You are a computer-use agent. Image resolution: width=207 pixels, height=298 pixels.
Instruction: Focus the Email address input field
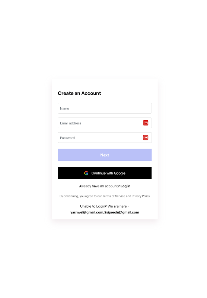coord(105,123)
